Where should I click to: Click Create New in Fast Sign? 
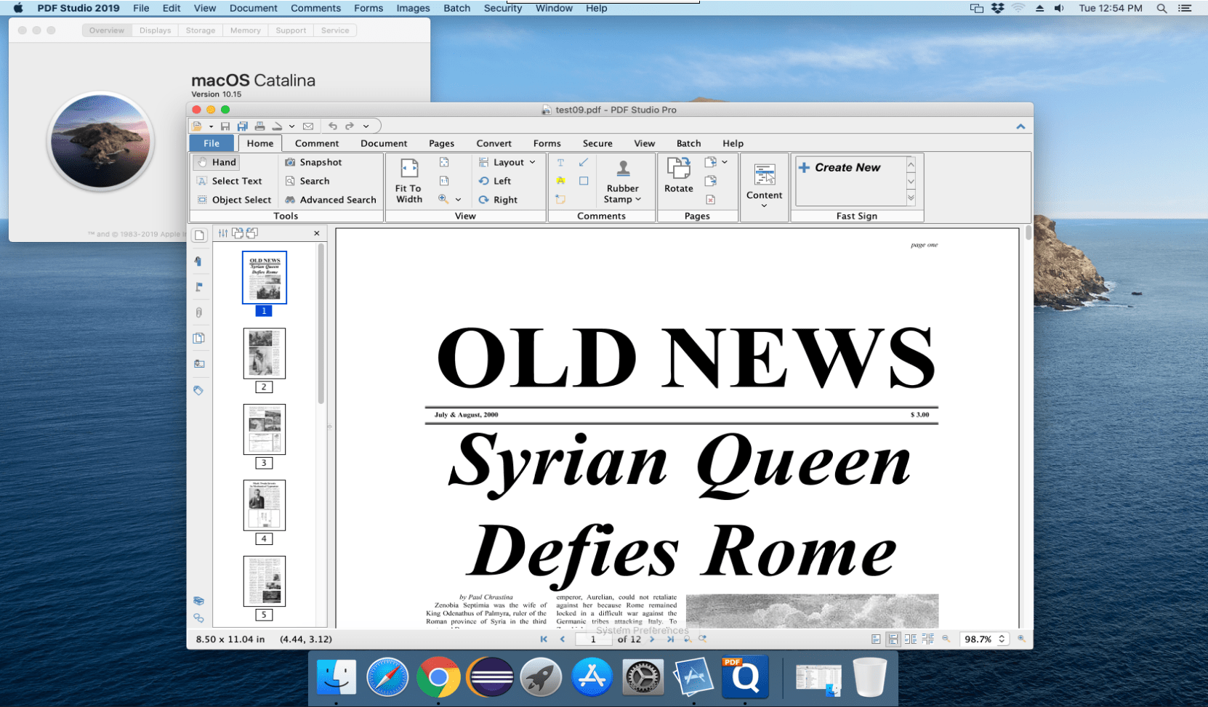839,167
